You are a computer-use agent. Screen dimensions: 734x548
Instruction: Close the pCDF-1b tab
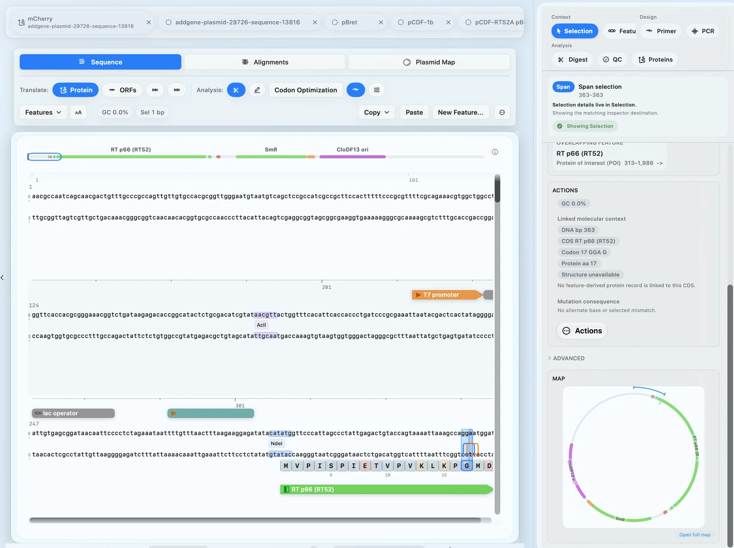click(448, 22)
